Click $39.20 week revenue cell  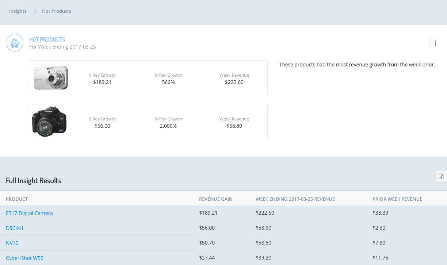pos(263,258)
